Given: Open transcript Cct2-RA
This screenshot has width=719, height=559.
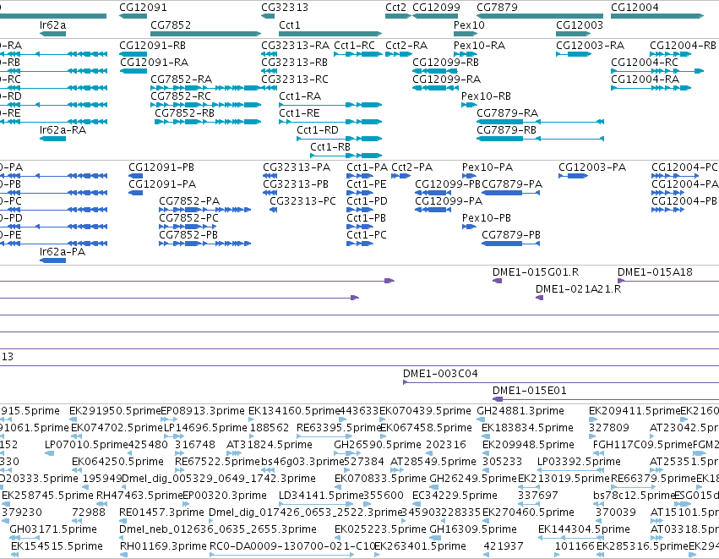Looking at the screenshot, I should [x=406, y=46].
